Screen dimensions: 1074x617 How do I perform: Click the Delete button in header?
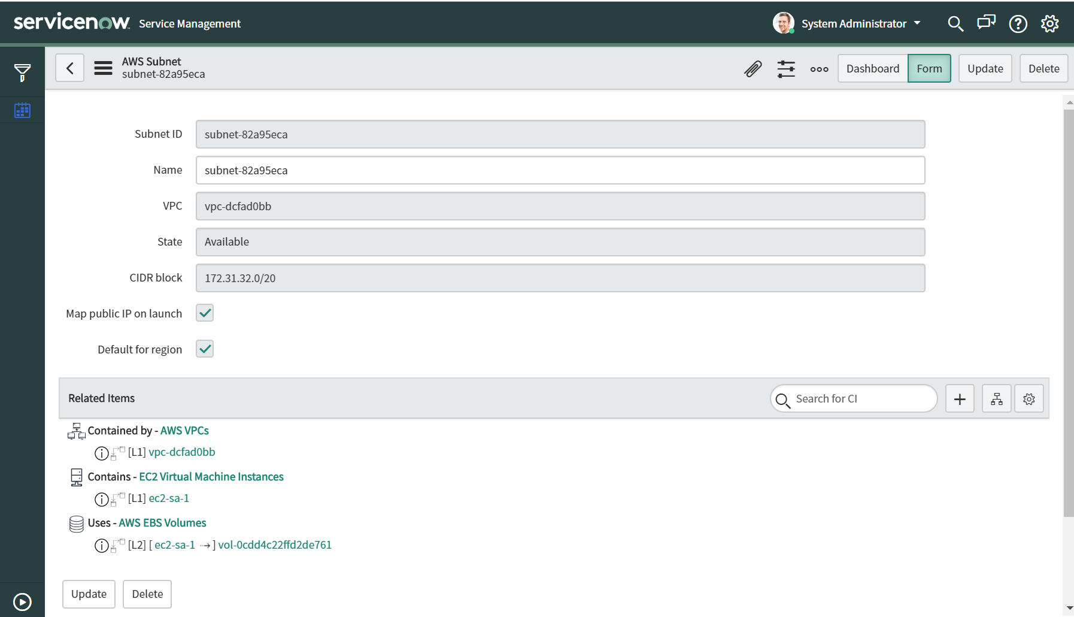click(1044, 68)
